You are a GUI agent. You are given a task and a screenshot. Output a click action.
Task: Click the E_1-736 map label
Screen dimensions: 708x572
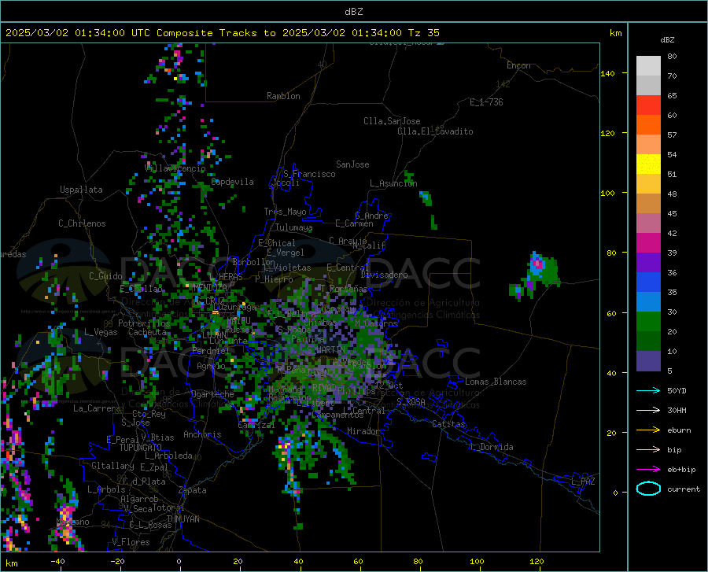[486, 102]
